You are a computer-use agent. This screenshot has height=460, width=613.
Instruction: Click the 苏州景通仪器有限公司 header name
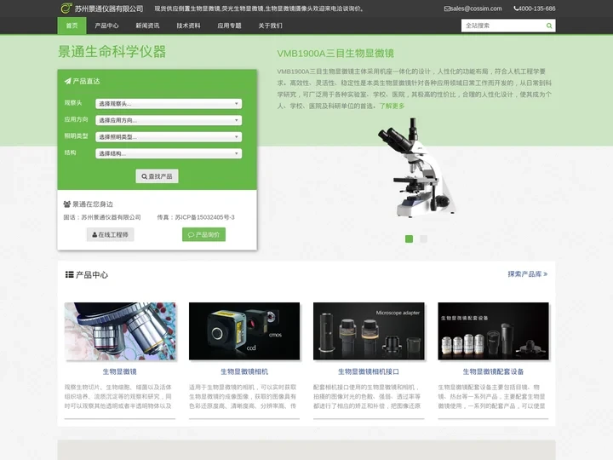point(109,9)
